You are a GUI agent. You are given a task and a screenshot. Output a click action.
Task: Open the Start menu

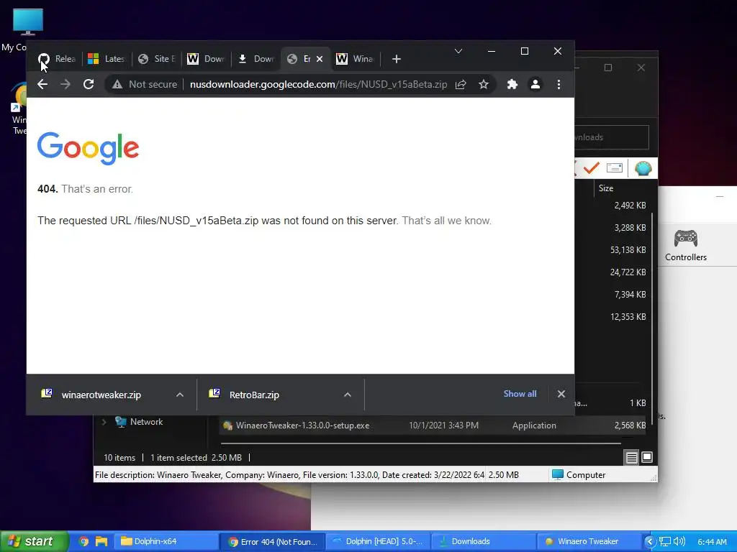(34, 541)
